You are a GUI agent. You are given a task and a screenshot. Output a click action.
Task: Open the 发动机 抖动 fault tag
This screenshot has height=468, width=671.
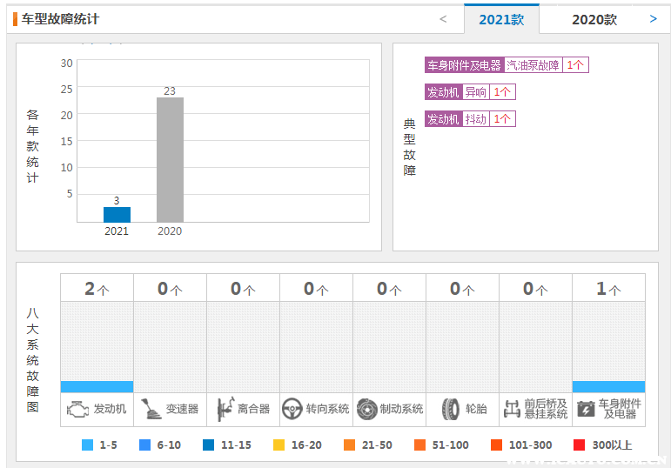475,119
